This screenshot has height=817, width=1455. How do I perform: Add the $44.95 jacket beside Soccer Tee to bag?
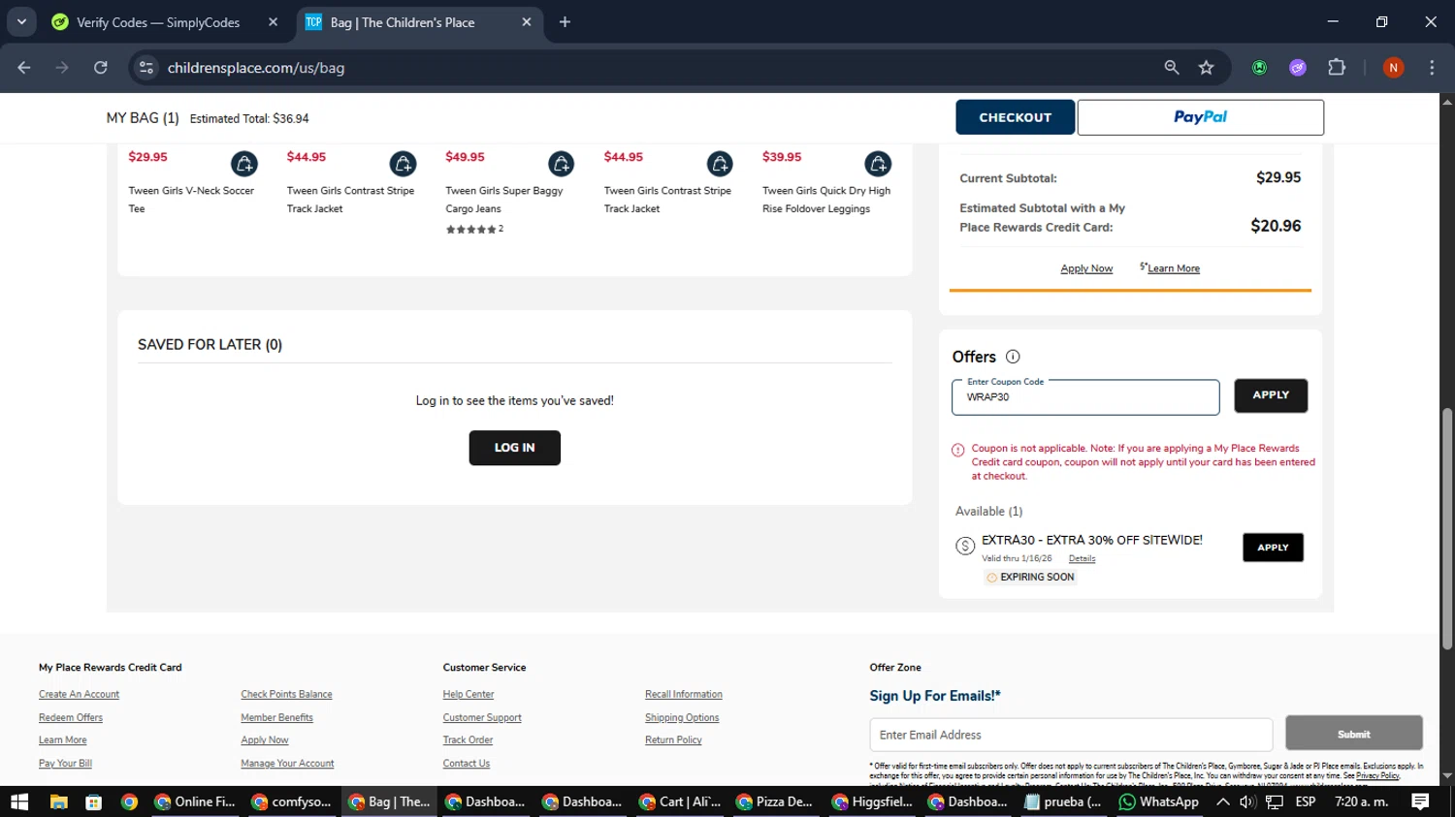coord(403,164)
